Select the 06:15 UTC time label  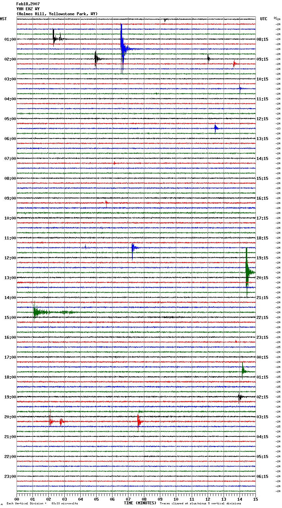pos(262,477)
